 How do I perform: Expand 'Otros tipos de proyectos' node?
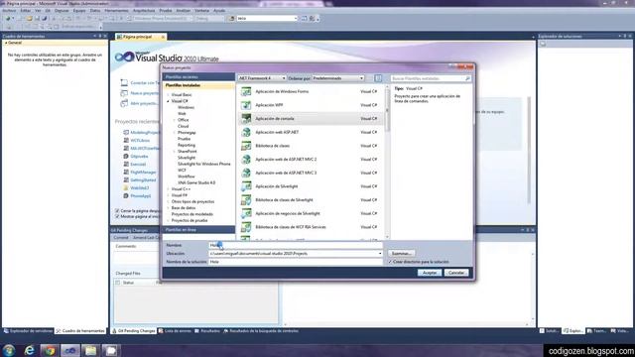168,201
